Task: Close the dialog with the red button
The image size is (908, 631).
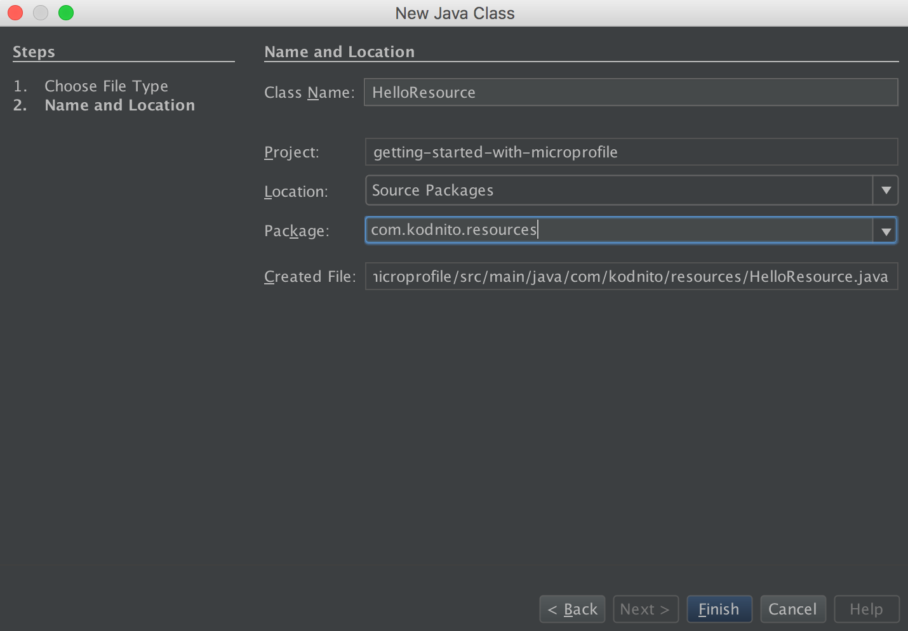Action: (x=15, y=13)
